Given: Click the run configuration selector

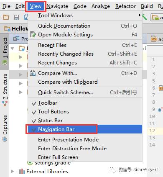Looking at the screenshot, I should click(157, 18).
